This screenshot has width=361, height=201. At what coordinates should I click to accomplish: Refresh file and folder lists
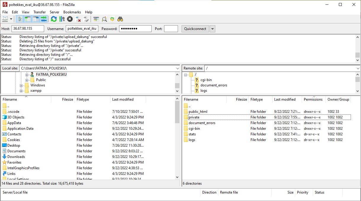[x=54, y=19]
